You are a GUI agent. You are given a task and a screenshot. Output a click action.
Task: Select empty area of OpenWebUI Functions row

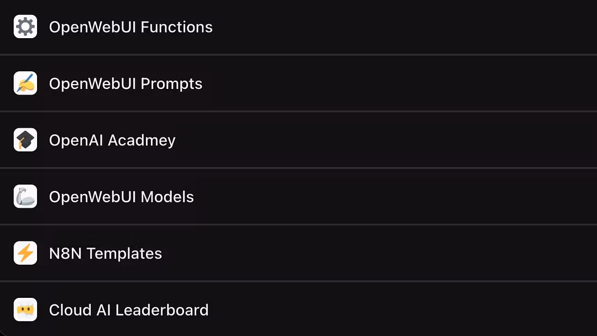point(404,27)
